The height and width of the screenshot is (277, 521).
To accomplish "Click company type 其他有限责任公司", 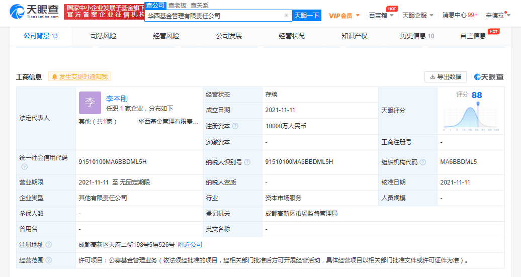I will click(103, 198).
